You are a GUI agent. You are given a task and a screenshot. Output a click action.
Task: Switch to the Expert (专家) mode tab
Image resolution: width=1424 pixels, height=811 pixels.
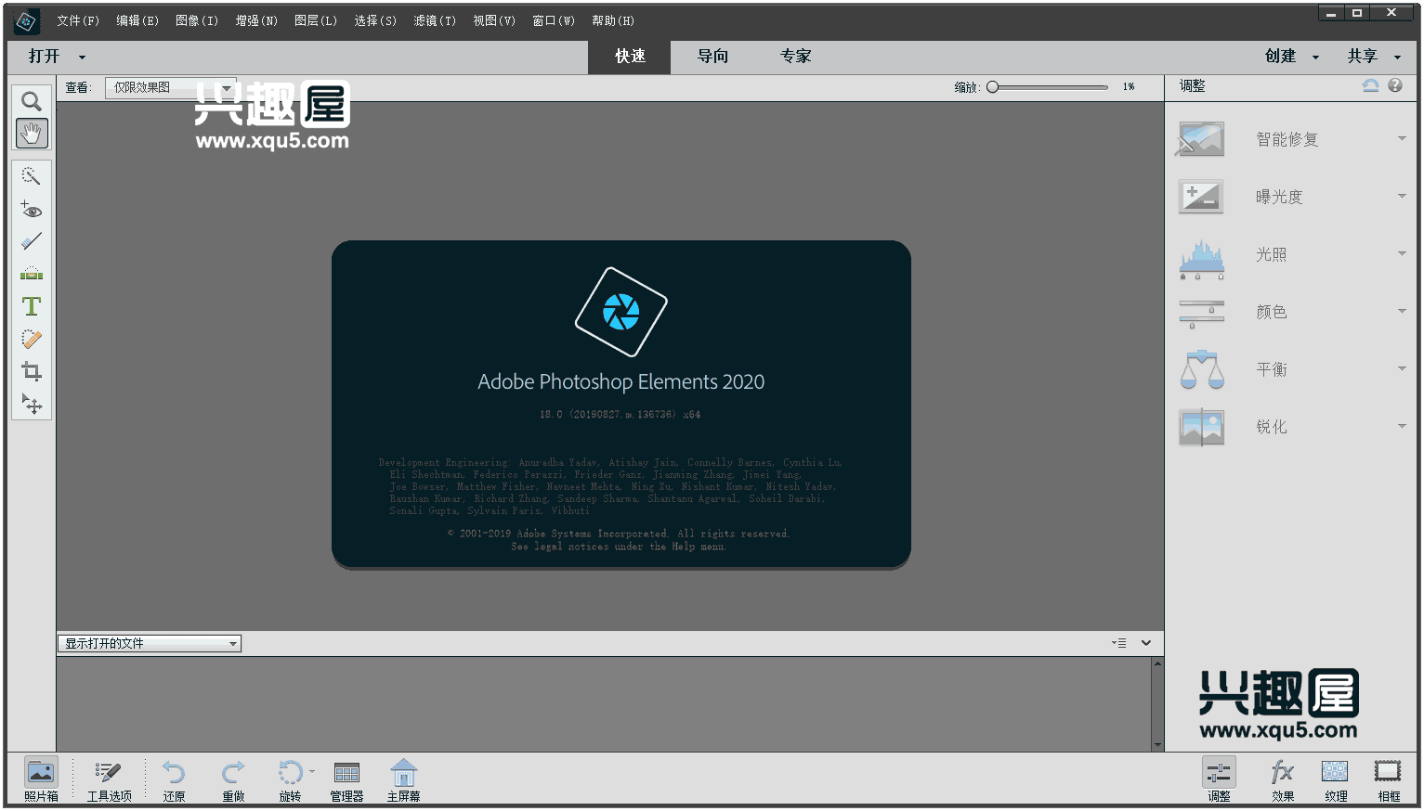pyautogui.click(x=795, y=57)
